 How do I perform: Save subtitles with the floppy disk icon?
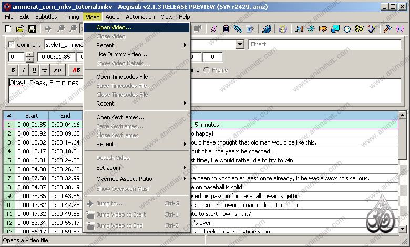click(32, 29)
